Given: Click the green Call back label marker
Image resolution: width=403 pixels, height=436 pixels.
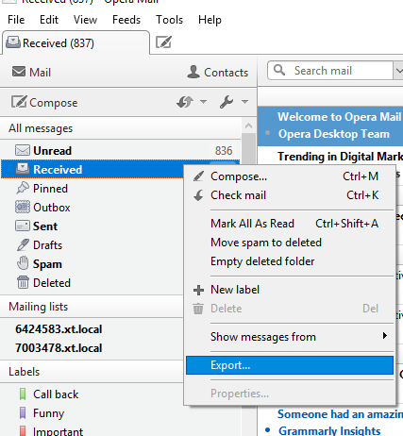Looking at the screenshot, I should (x=23, y=394).
